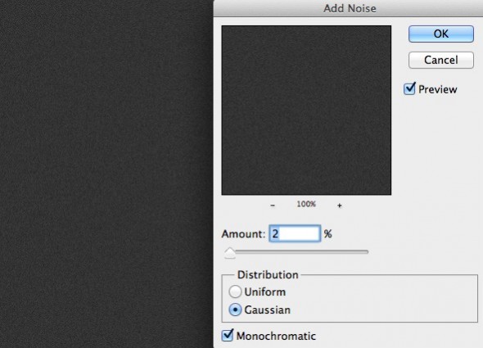Click the Amount slider handle
The height and width of the screenshot is (348, 483).
(x=230, y=253)
